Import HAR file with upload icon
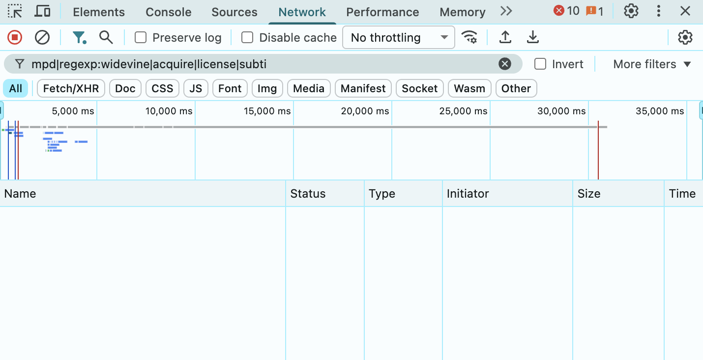The width and height of the screenshot is (703, 360). [505, 37]
